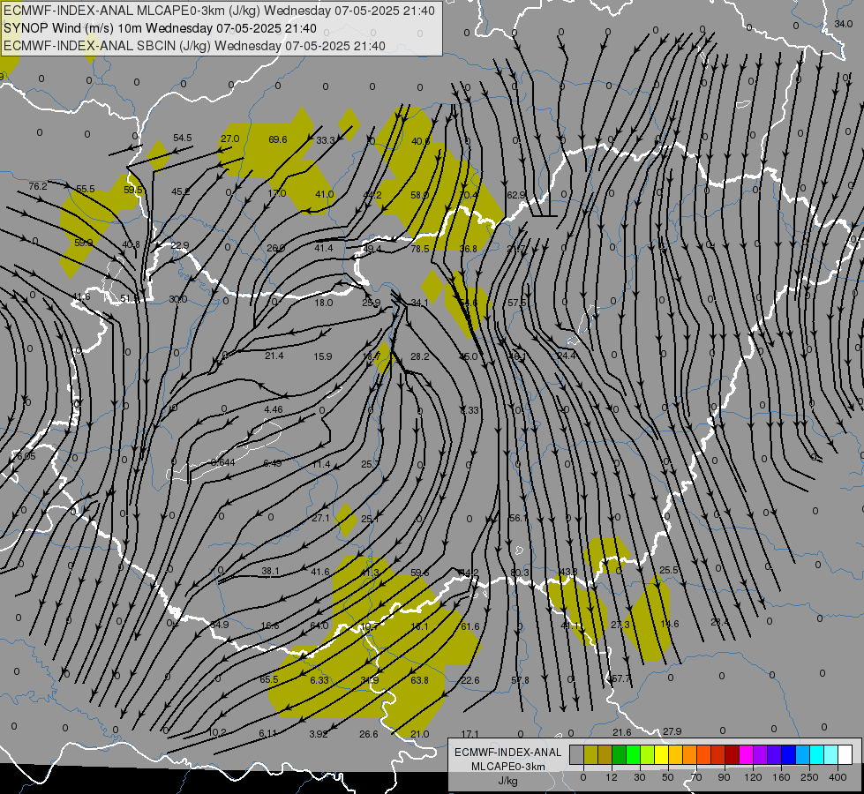The width and height of the screenshot is (864, 794).
Task: Click the map value 76.2
Action: (38, 186)
